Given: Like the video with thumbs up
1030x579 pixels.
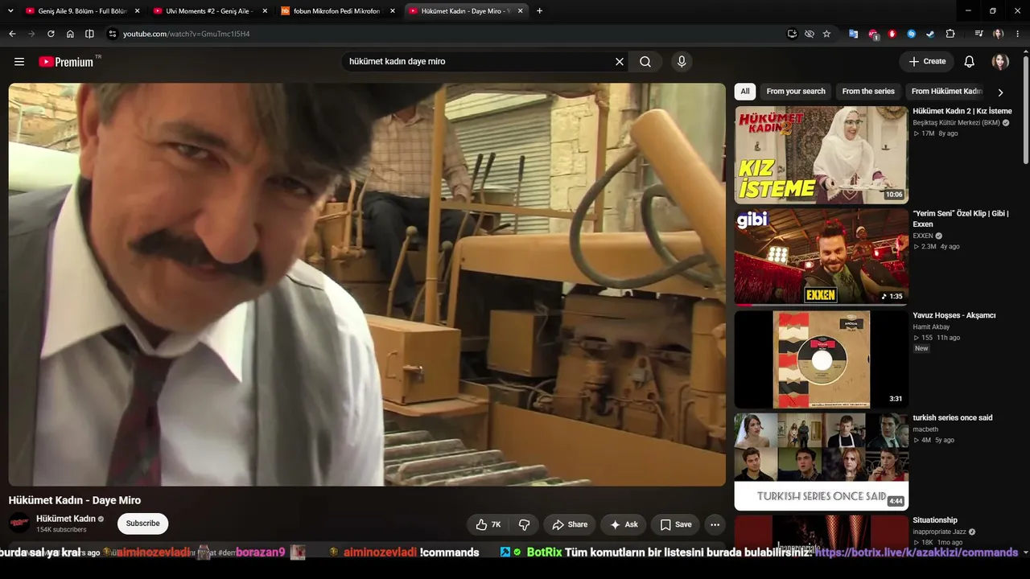Looking at the screenshot, I should 489,524.
